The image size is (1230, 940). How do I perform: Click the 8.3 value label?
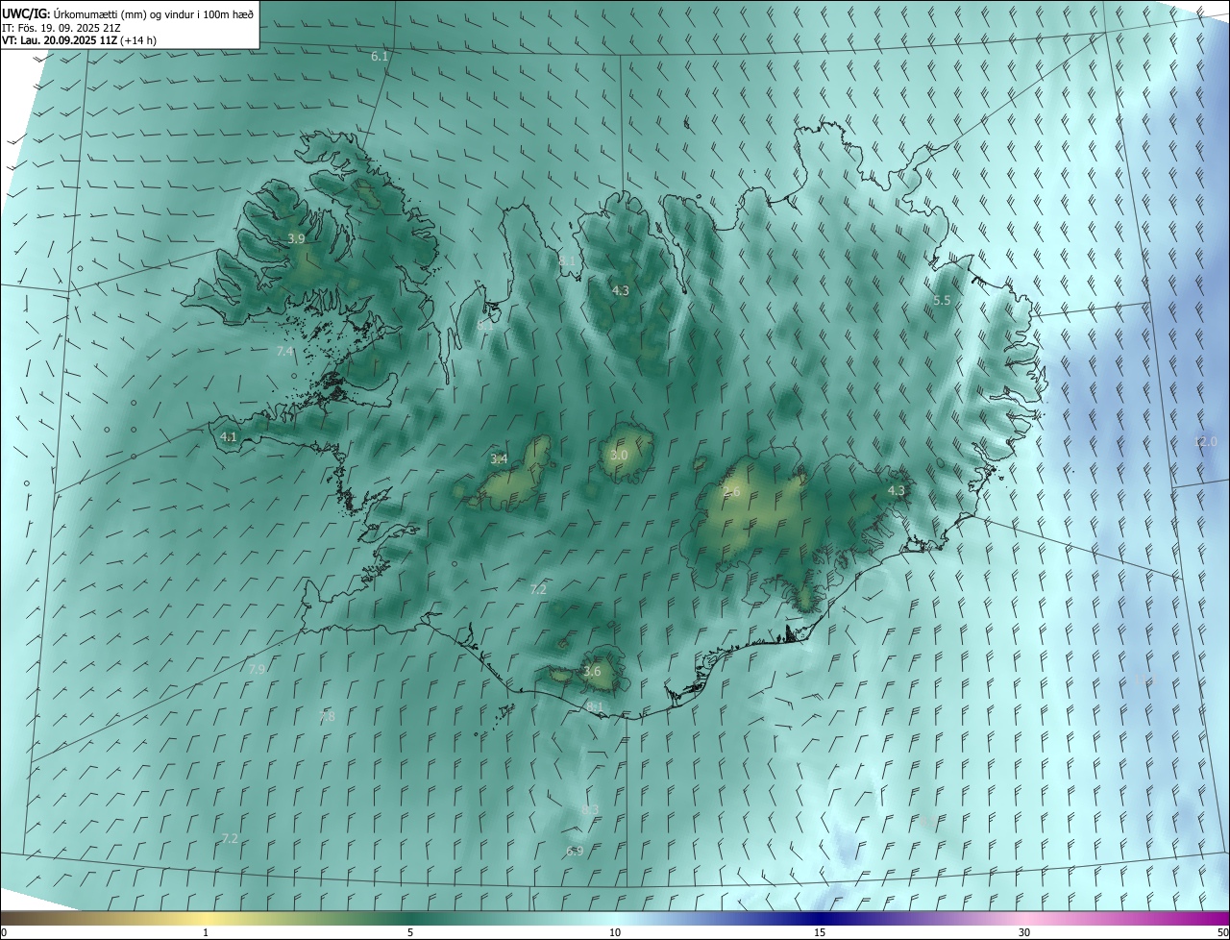click(x=590, y=810)
